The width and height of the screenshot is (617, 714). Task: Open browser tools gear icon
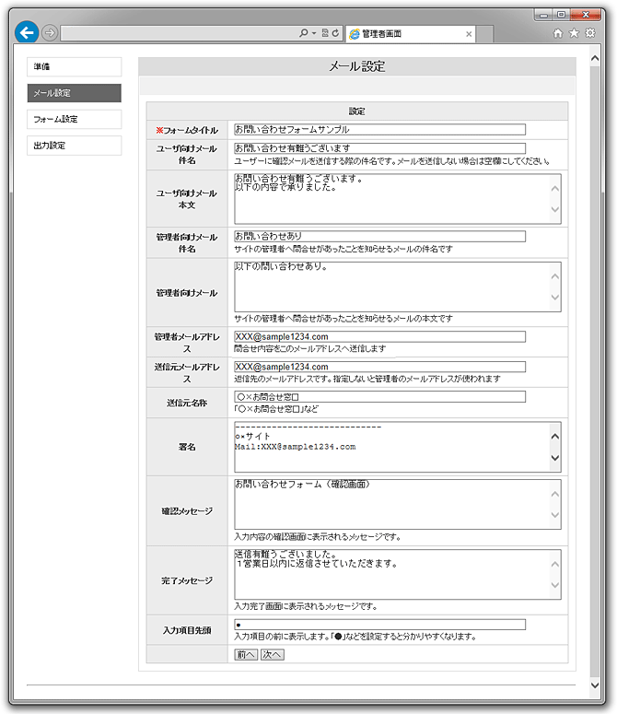pyautogui.click(x=590, y=33)
